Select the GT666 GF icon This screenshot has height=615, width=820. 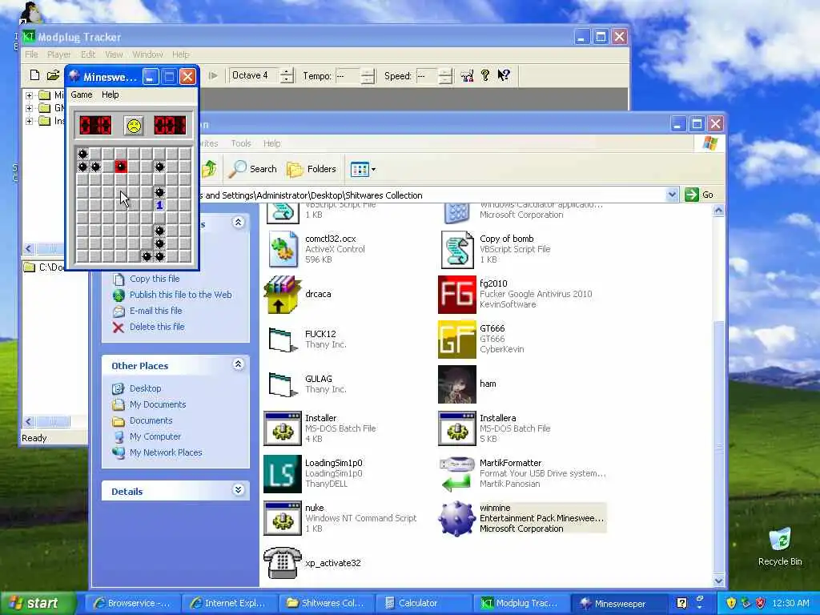click(x=457, y=340)
